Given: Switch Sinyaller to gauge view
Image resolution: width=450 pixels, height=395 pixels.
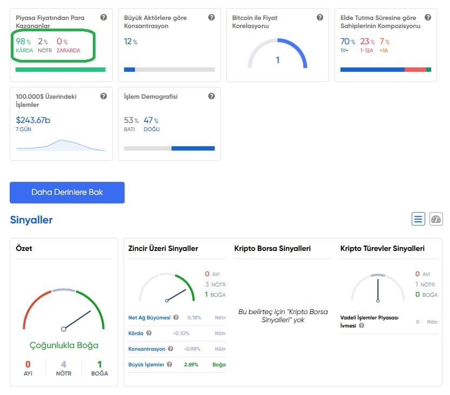Looking at the screenshot, I should pos(436,219).
